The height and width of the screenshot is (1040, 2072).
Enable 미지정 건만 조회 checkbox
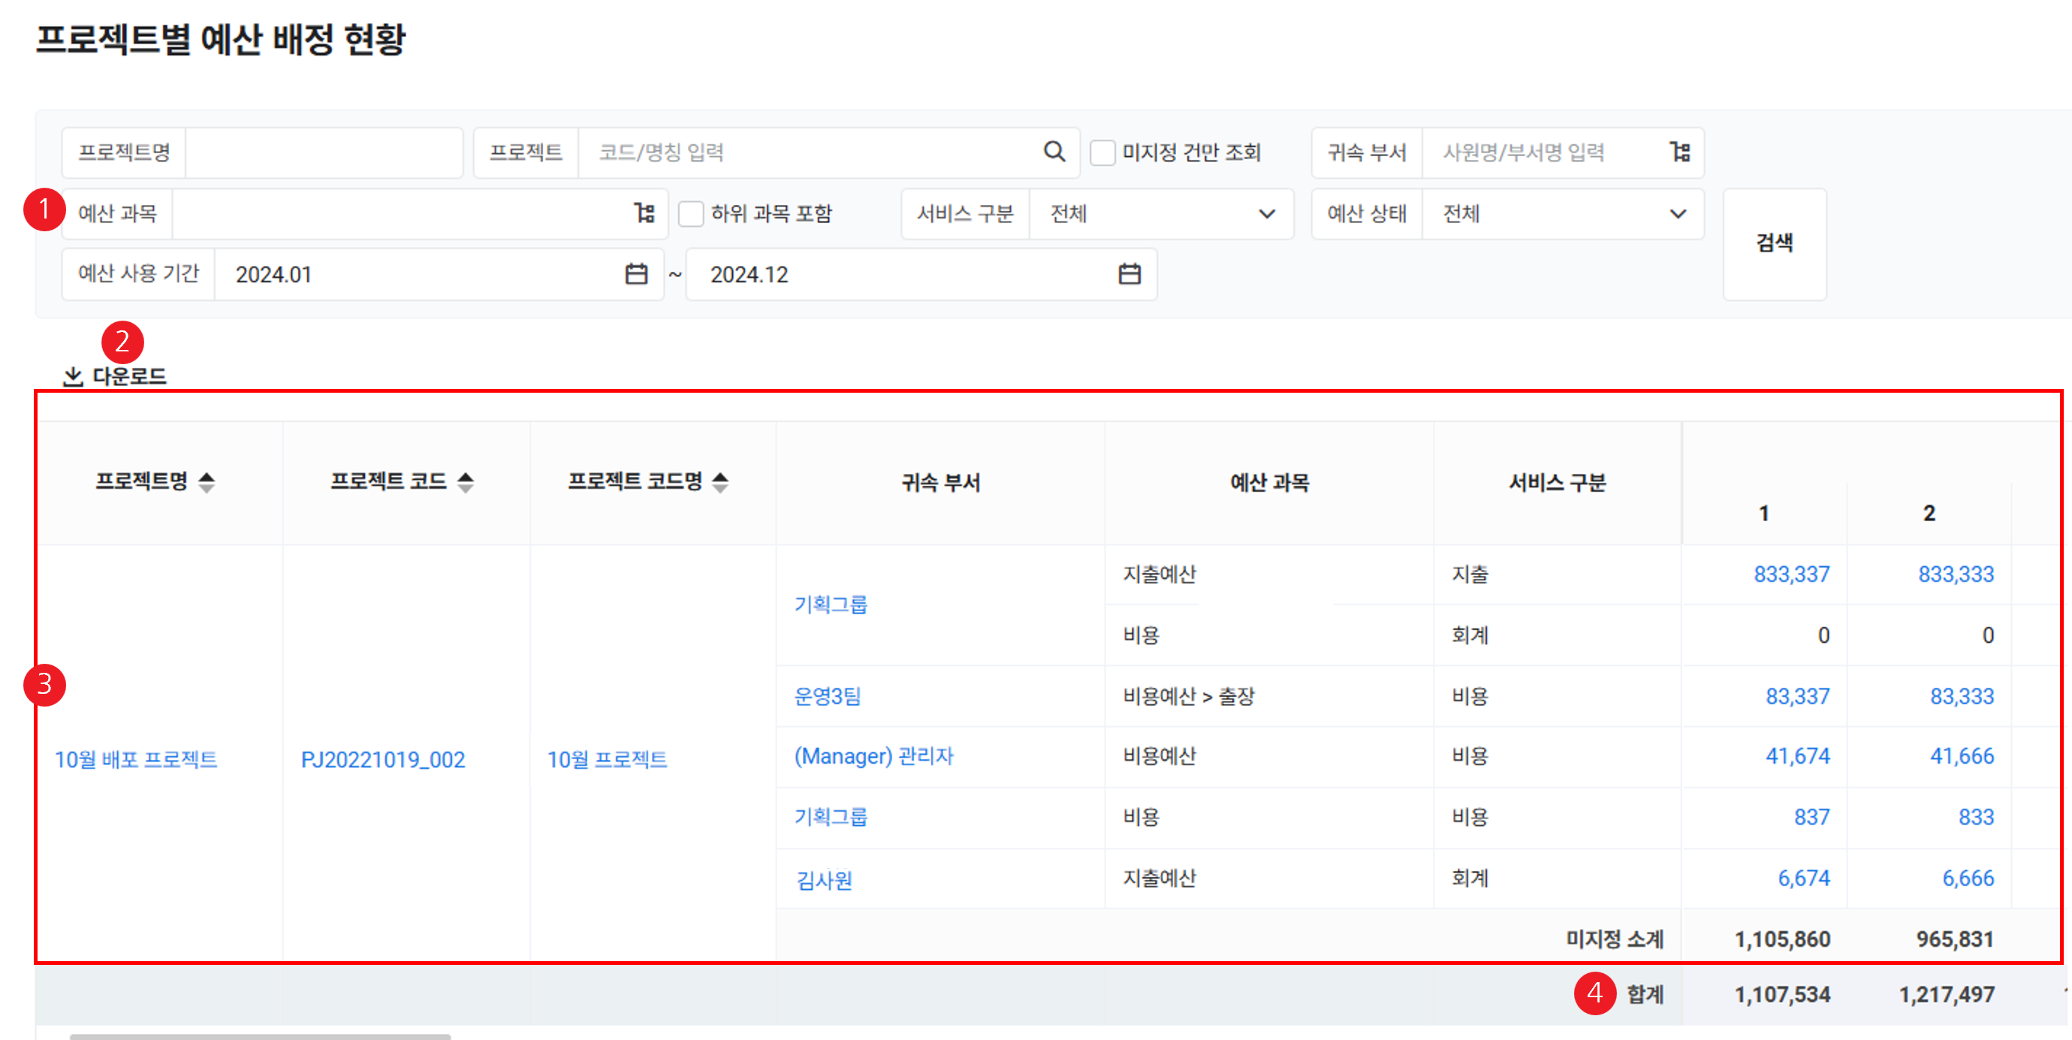(1102, 152)
